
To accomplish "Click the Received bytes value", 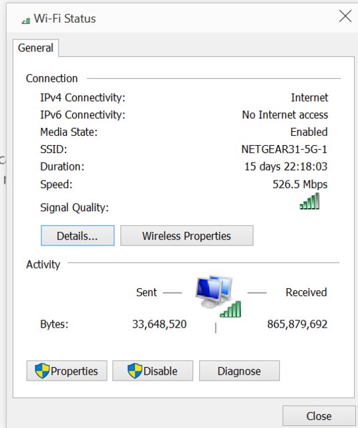I will (x=297, y=324).
